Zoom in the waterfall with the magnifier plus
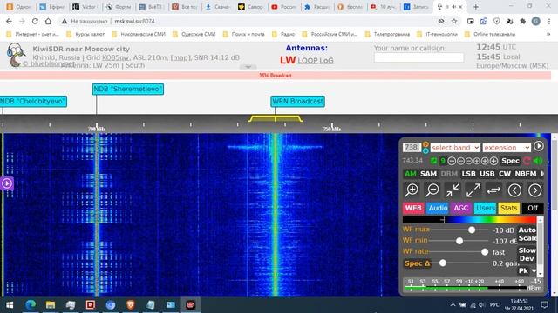 point(412,190)
